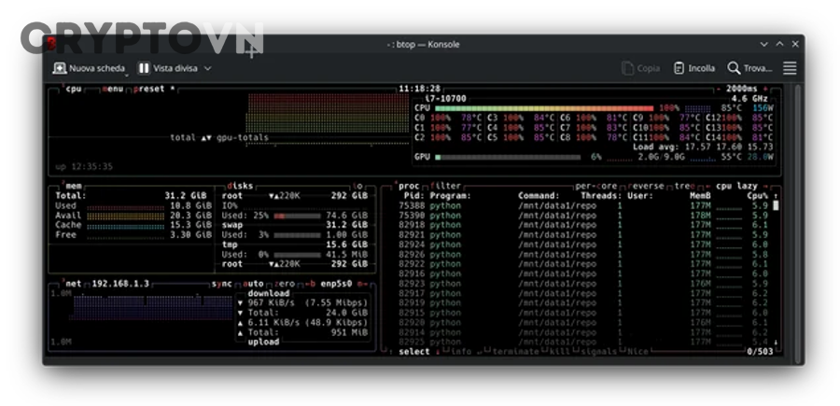
Task: Toggle the btop cpu box label
Action: tap(74, 89)
